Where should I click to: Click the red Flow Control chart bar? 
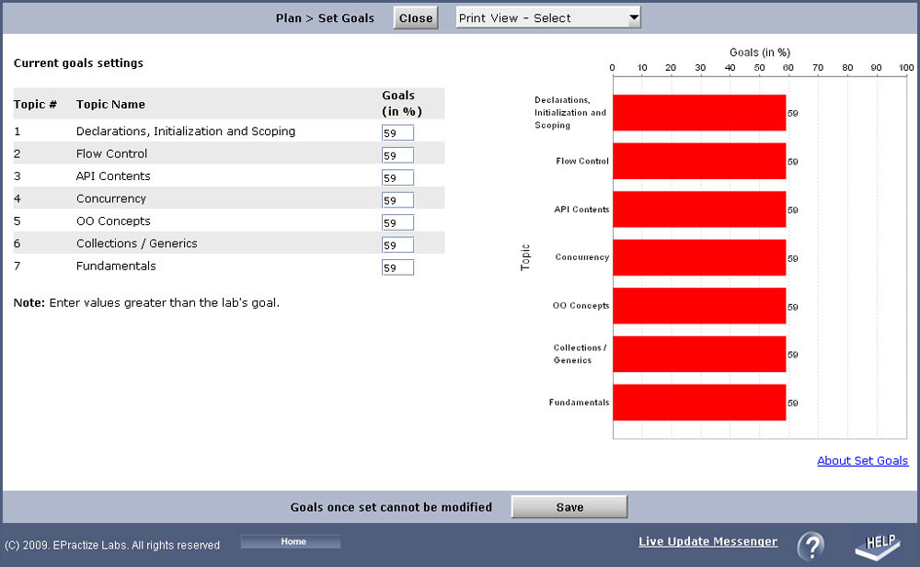[699, 161]
